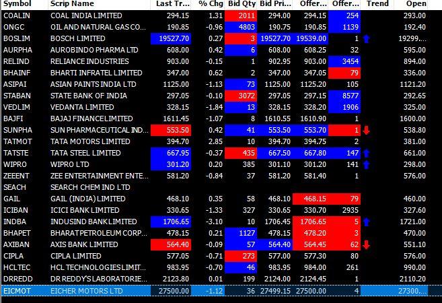
Task: Click the Bid Qty column header
Action: pos(242,4)
